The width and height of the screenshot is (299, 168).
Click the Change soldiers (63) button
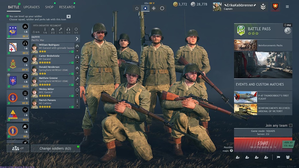click(56, 148)
